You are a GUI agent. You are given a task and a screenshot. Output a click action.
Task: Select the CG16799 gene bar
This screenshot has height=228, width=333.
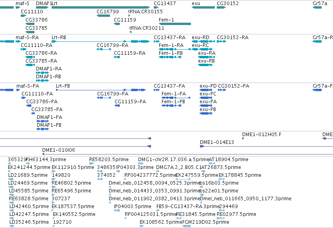click(x=103, y=16)
